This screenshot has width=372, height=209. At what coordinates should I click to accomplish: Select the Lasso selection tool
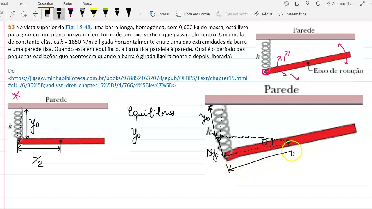[24, 14]
